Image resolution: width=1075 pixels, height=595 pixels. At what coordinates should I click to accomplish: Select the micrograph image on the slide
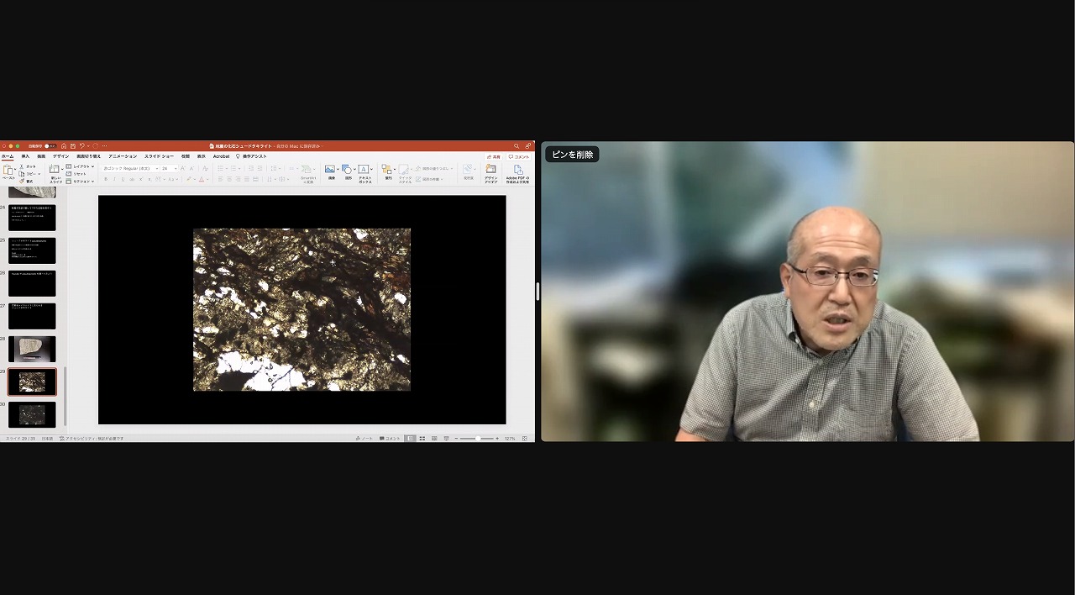tap(302, 309)
